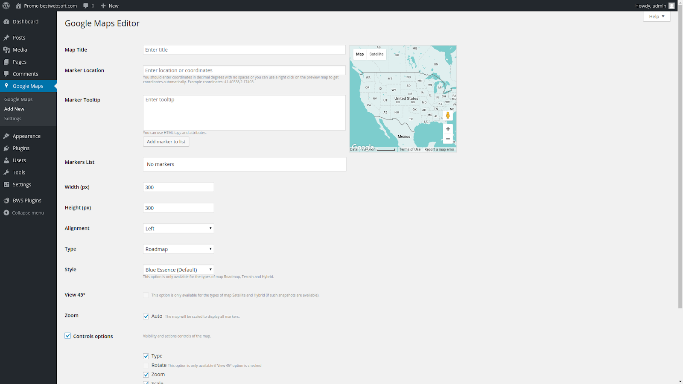Click the Google logo on the map

[363, 147]
